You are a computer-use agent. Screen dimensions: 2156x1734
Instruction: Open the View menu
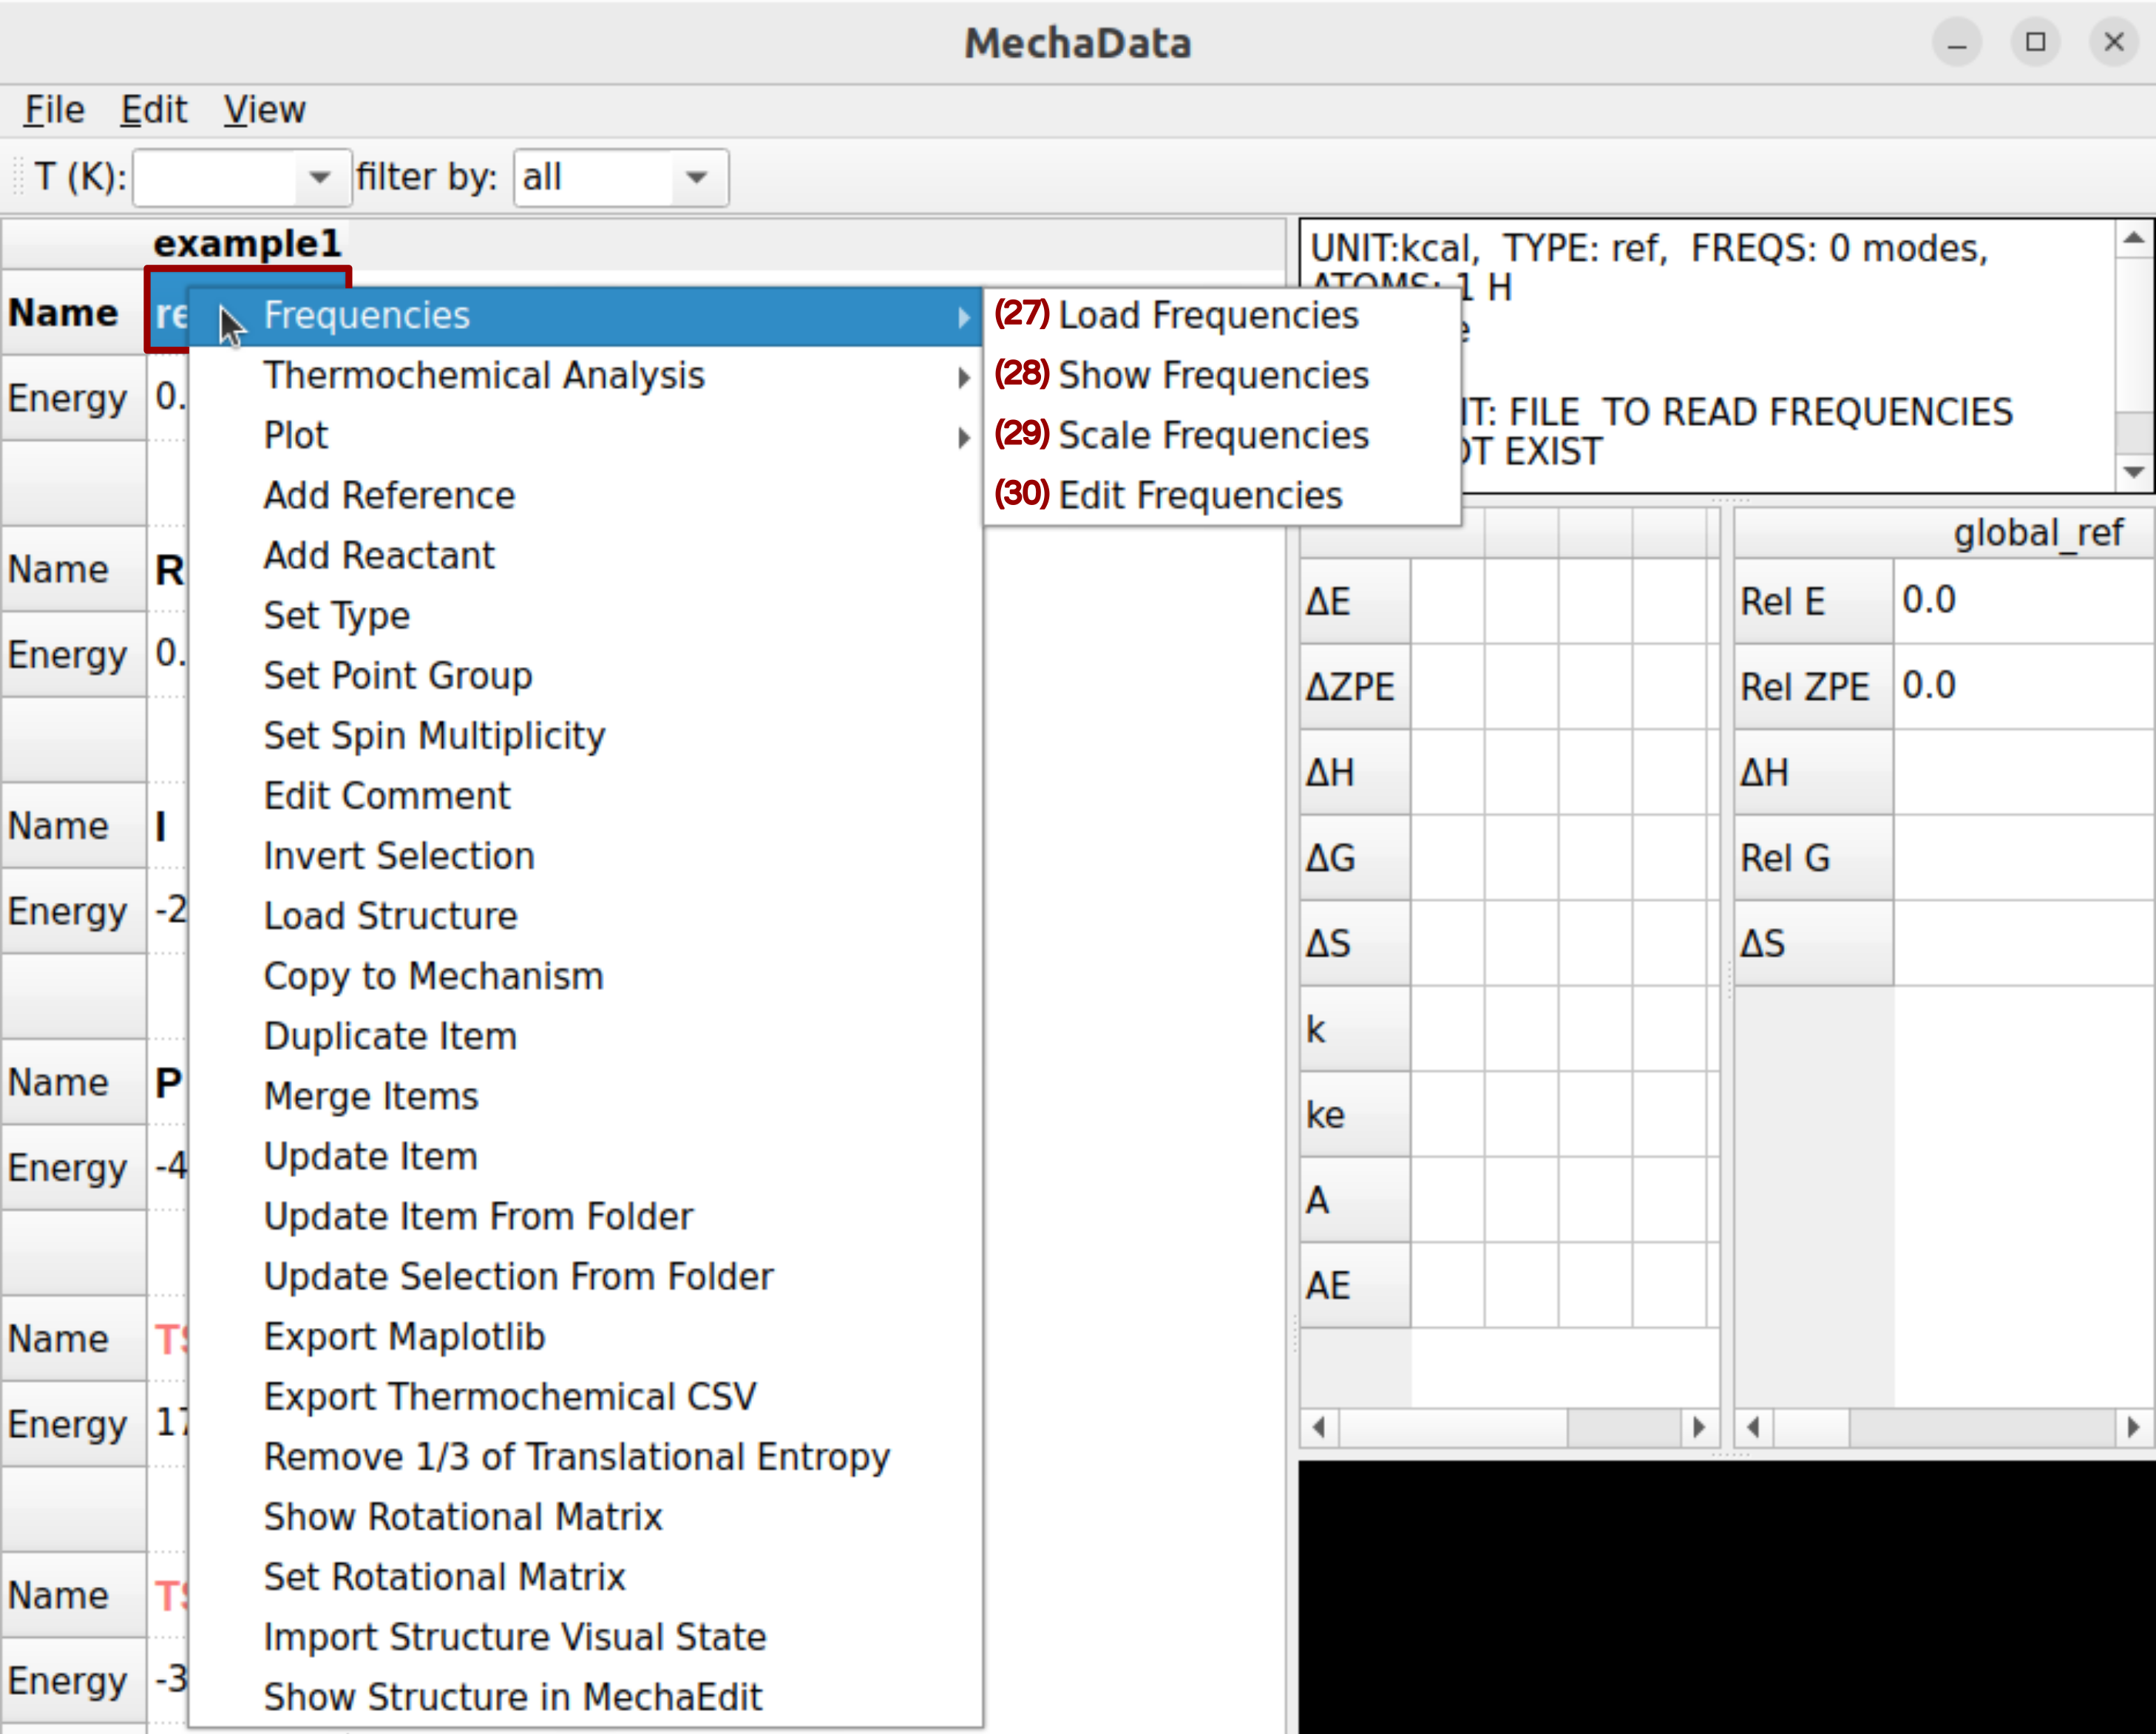pyautogui.click(x=264, y=109)
